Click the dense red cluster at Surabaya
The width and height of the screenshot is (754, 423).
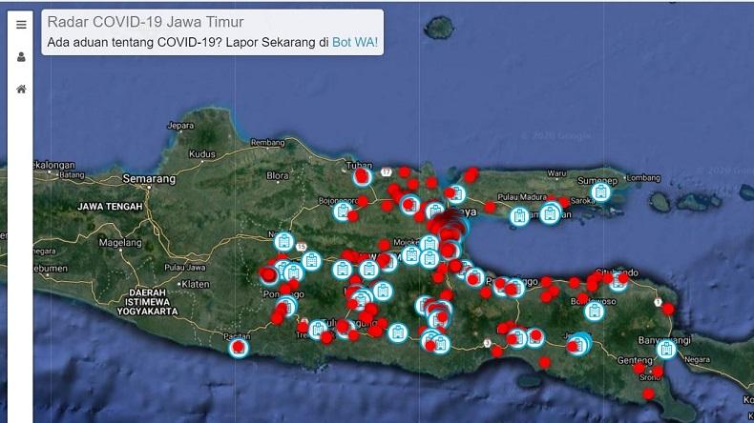[448, 229]
